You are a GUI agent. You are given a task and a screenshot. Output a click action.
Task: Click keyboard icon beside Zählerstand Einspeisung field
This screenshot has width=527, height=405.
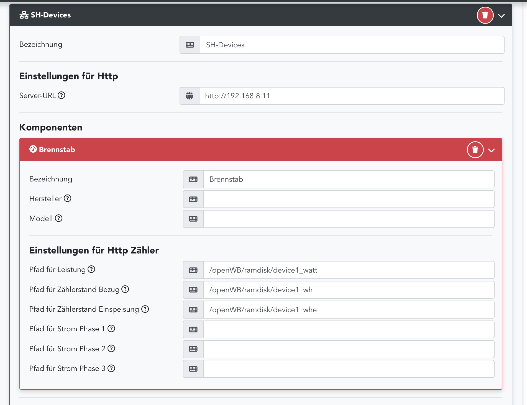(x=193, y=310)
